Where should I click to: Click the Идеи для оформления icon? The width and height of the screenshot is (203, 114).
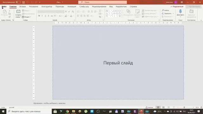click(191, 11)
